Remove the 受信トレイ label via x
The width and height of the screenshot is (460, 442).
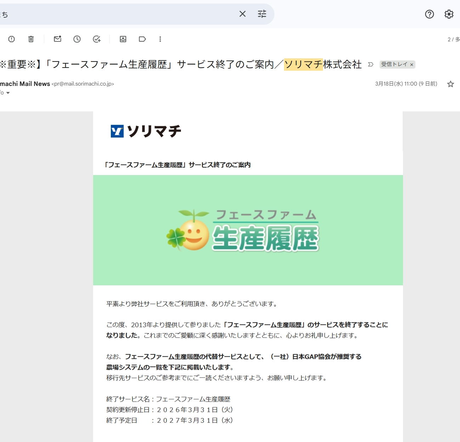pyautogui.click(x=411, y=65)
